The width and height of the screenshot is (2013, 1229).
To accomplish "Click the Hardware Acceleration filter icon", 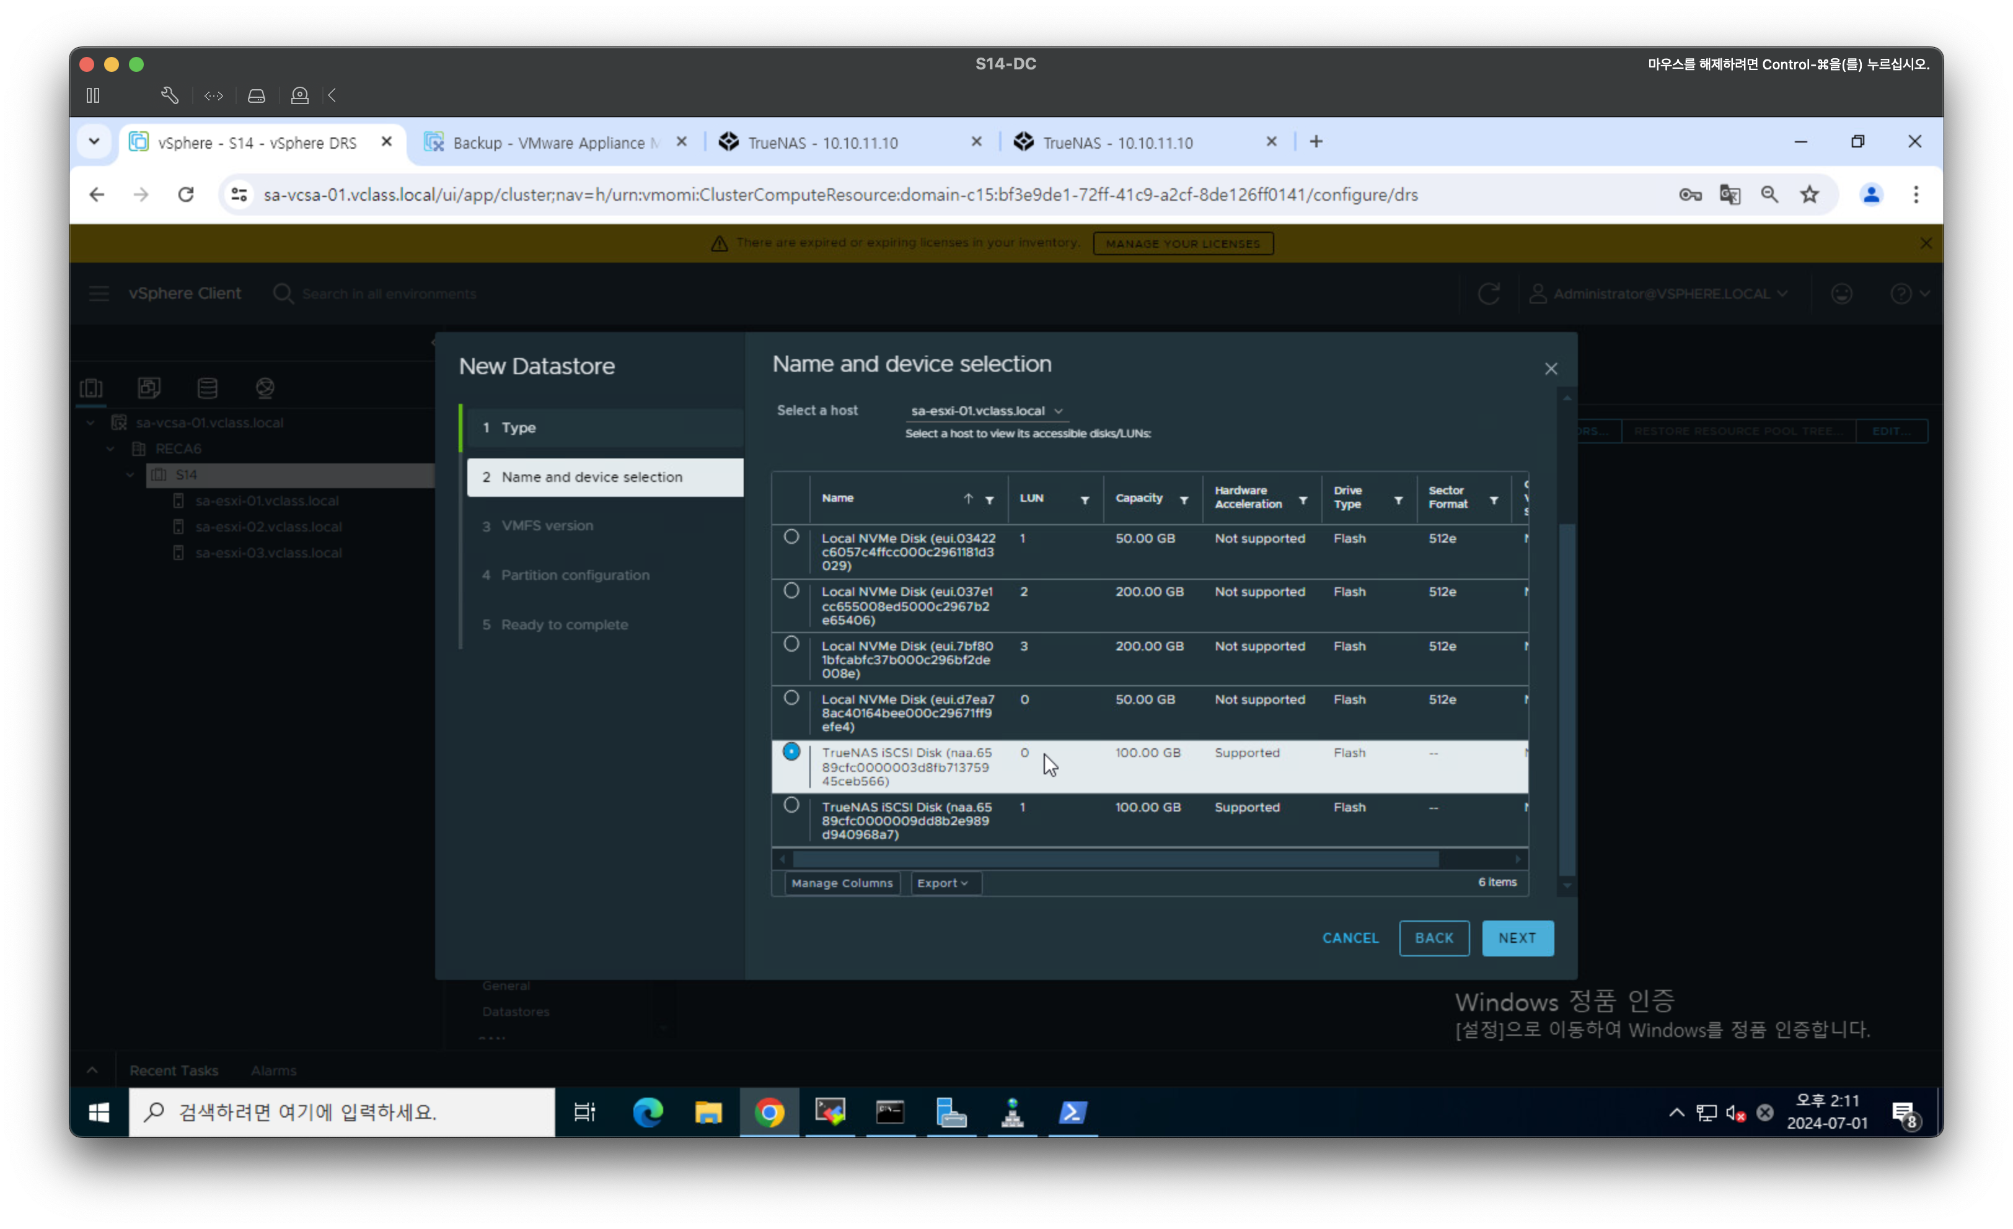I will pyautogui.click(x=1303, y=500).
